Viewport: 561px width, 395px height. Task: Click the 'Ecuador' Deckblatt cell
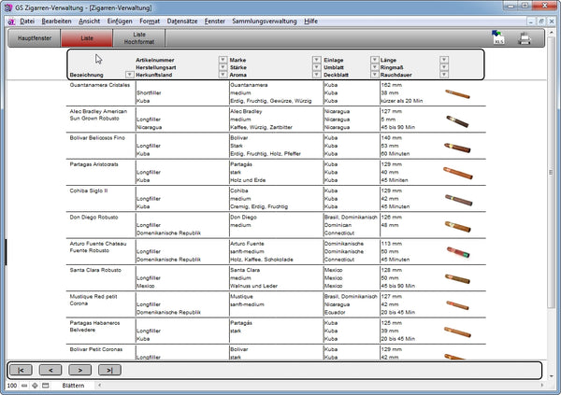(x=335, y=313)
